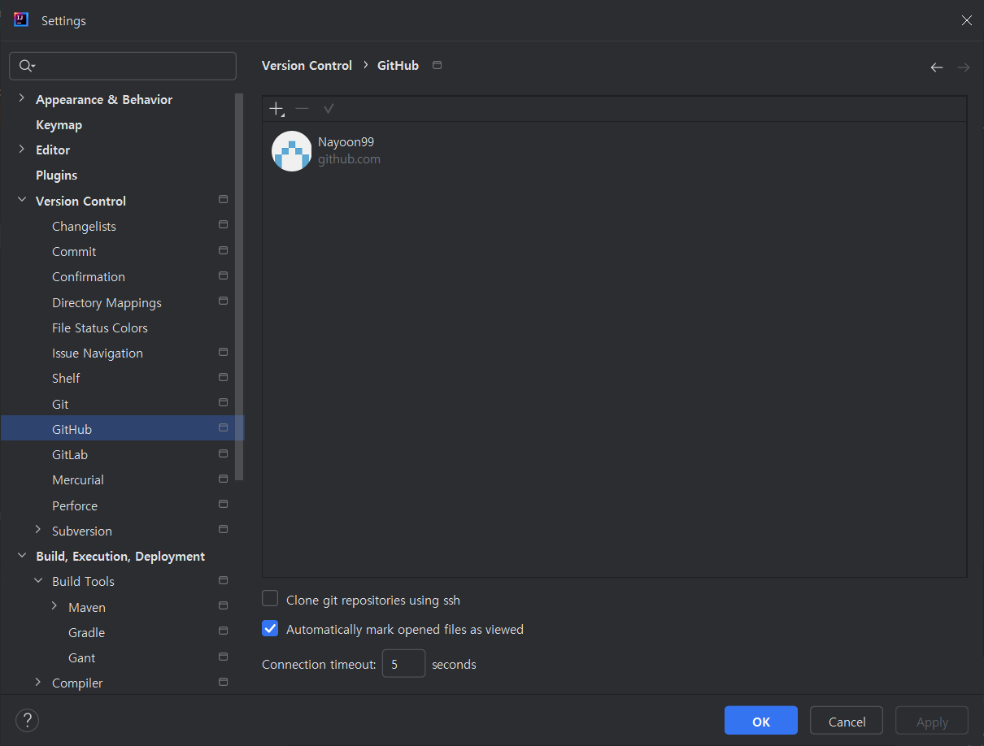
Task: Click project icon on Shelf row
Action: click(x=223, y=378)
